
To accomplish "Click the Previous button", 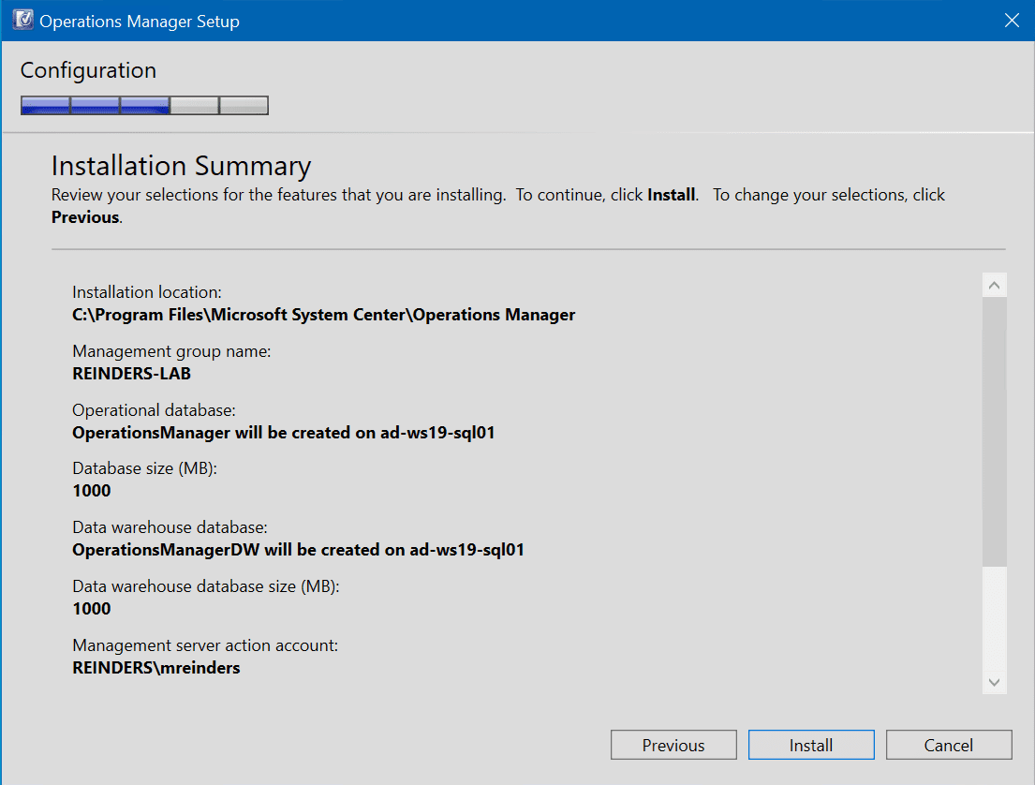I will click(x=673, y=745).
